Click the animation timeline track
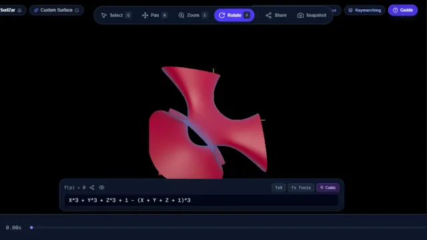 coord(228,227)
